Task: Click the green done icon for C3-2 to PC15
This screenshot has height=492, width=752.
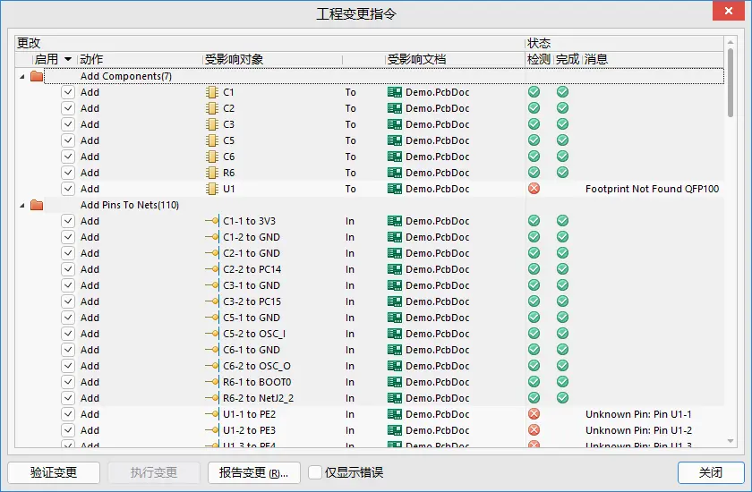Action: (562, 301)
